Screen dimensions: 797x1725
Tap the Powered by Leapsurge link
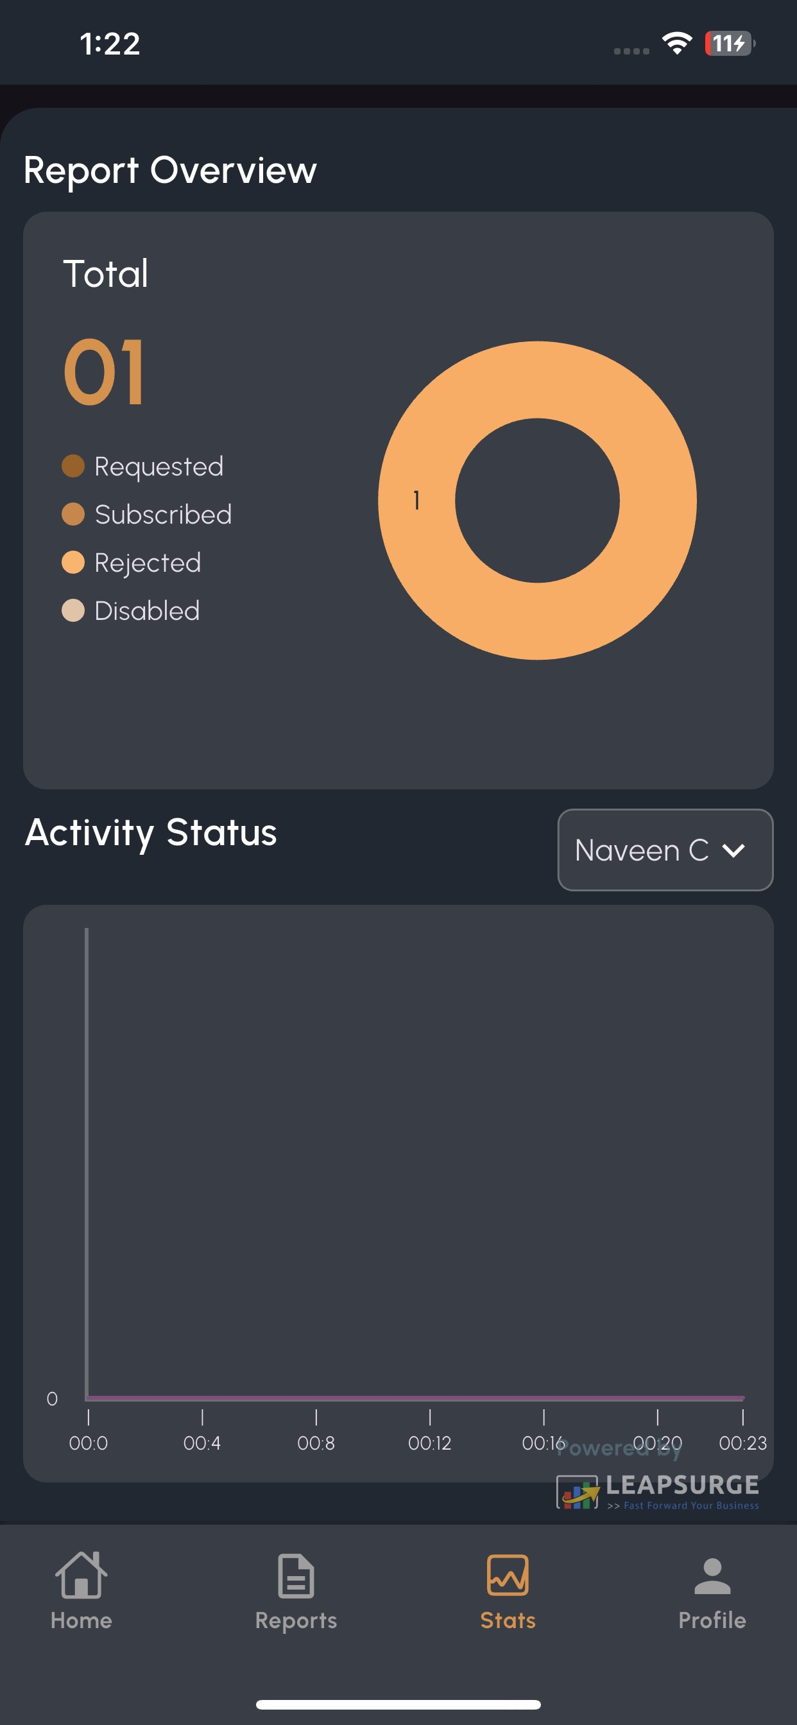coord(658,1475)
